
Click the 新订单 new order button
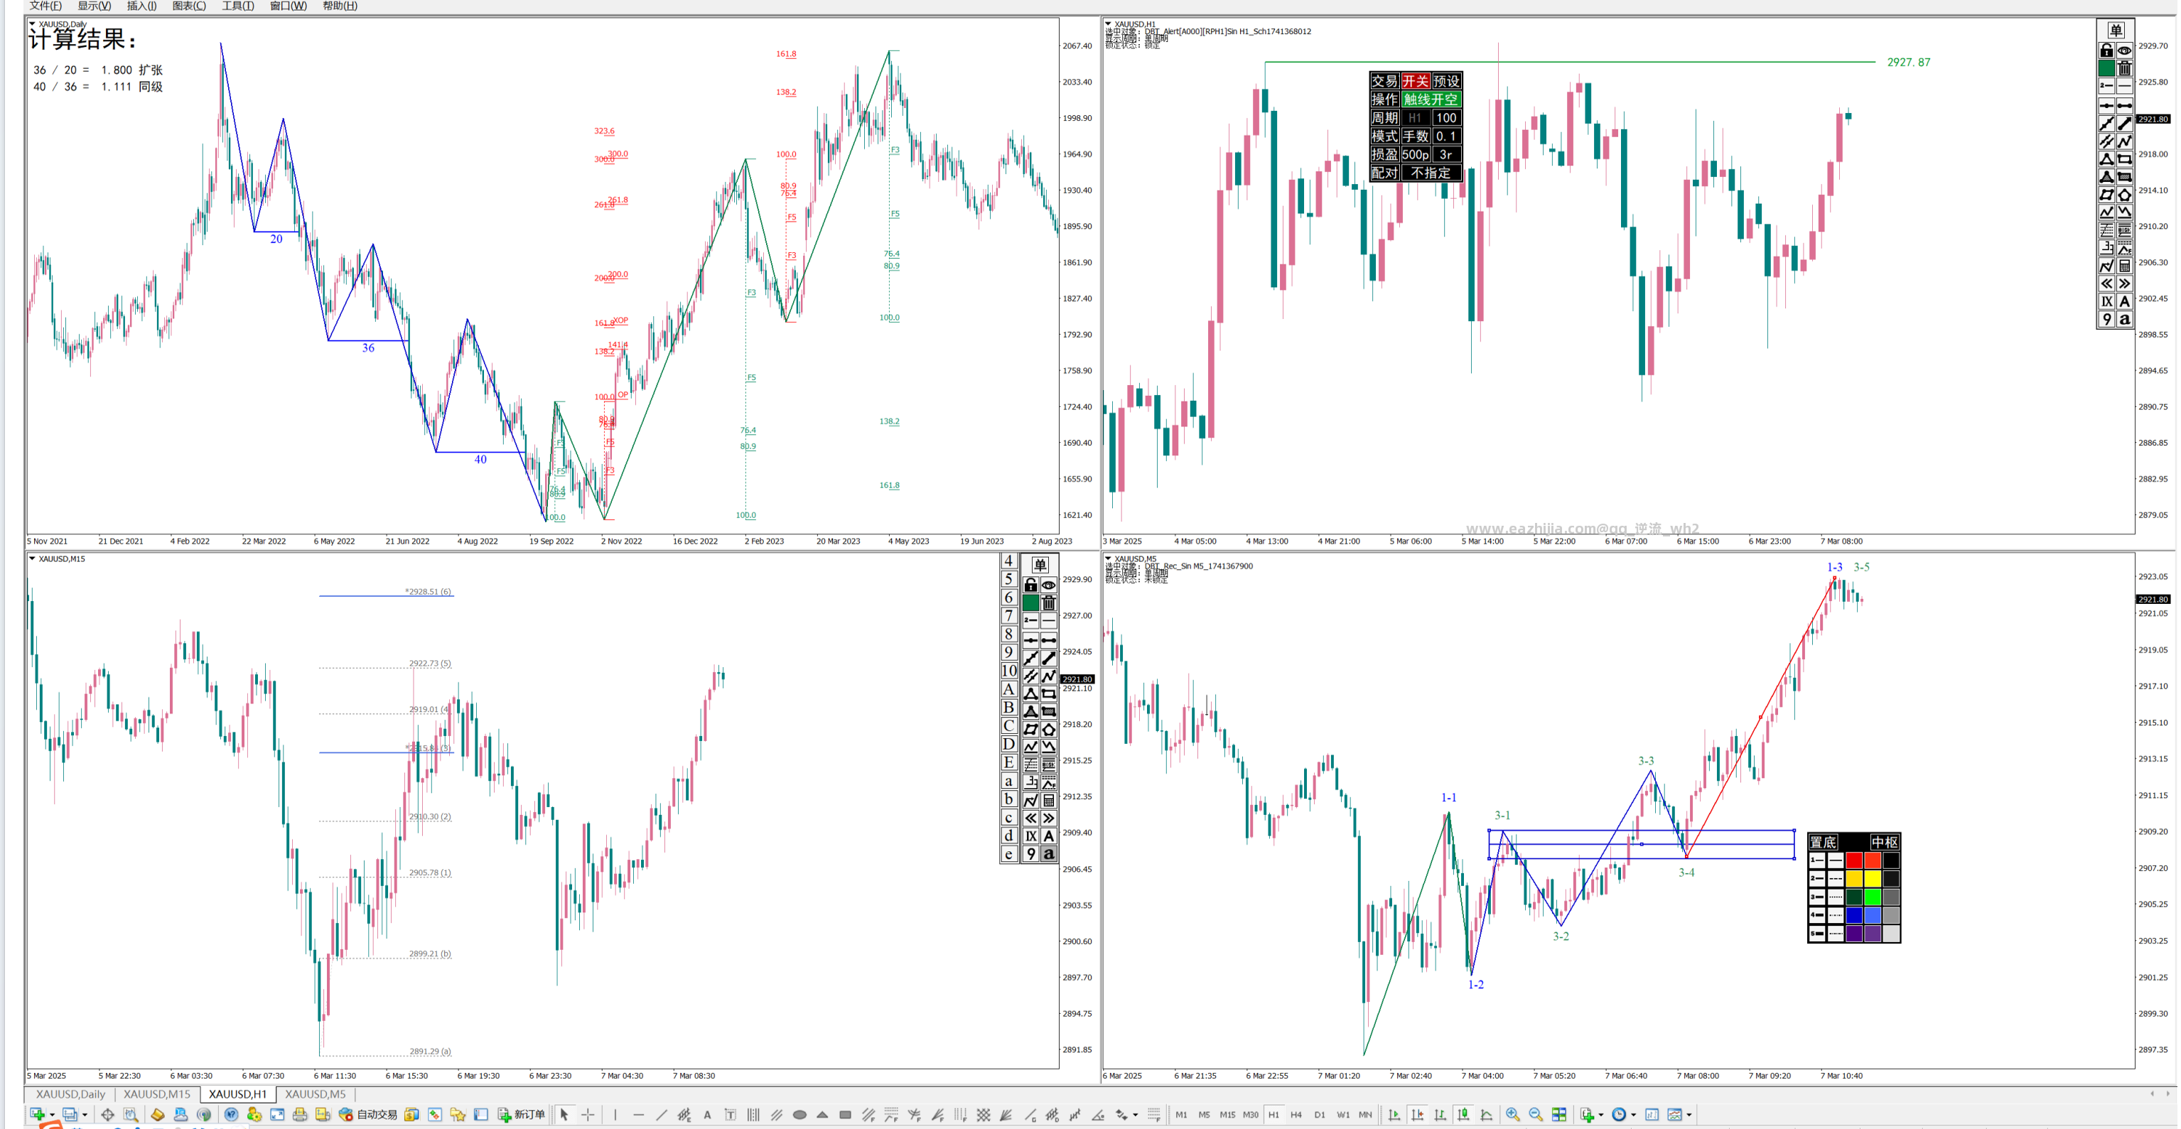[522, 1115]
